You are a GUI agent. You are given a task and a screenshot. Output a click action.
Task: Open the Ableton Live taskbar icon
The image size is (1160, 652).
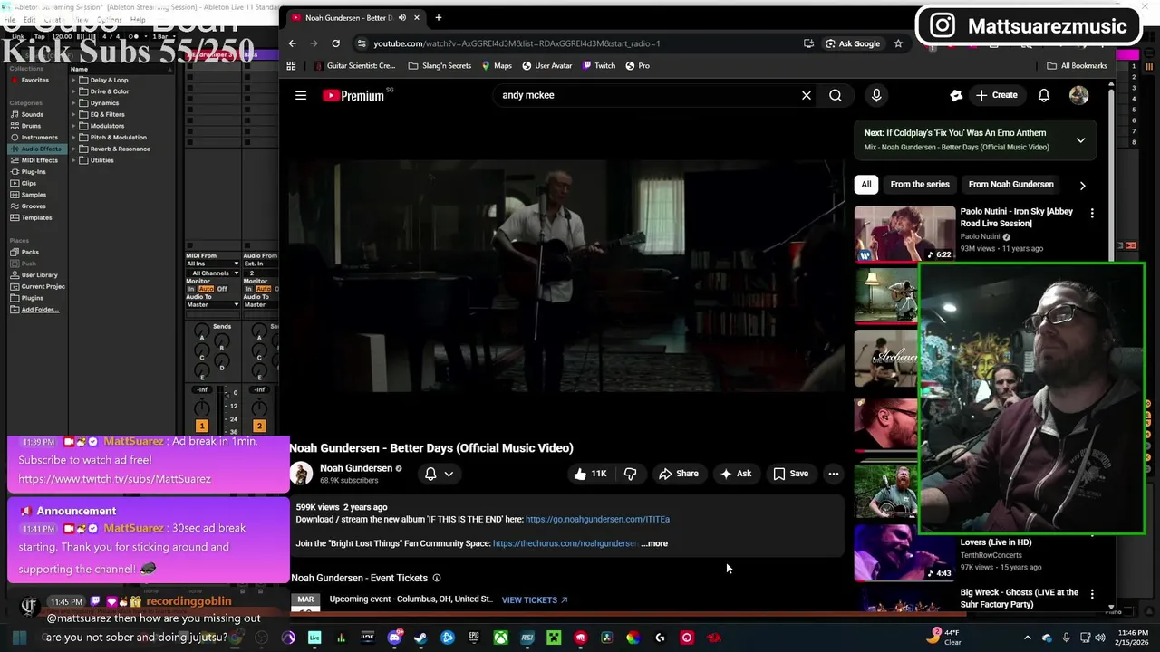tap(314, 638)
